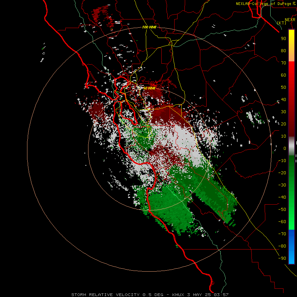Select the "50" value on the velocity scale
This screenshot has height=297, width=297.
pyautogui.click(x=283, y=87)
